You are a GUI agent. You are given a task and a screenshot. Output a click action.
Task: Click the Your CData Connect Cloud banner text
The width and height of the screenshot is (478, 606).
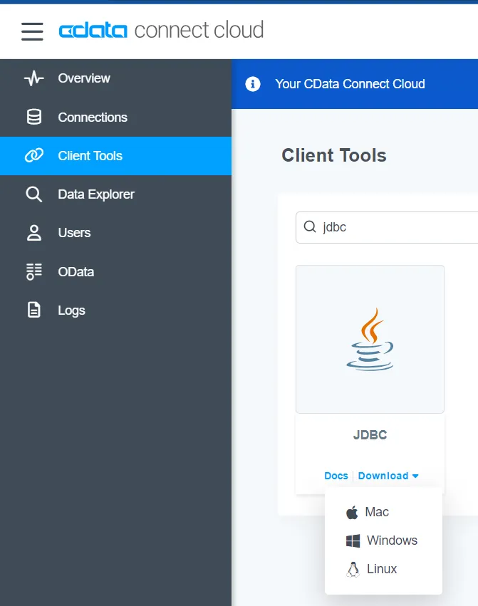[350, 84]
